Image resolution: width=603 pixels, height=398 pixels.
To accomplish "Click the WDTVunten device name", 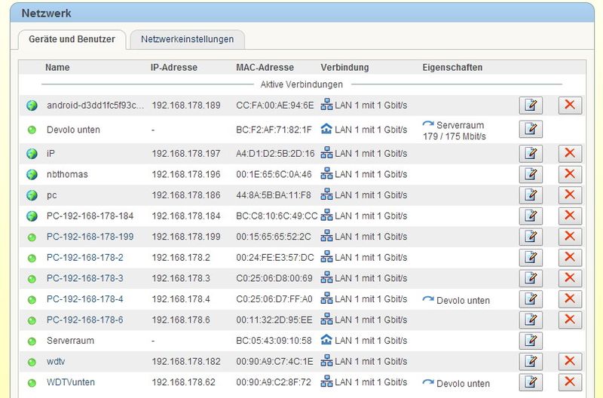I will click(71, 382).
